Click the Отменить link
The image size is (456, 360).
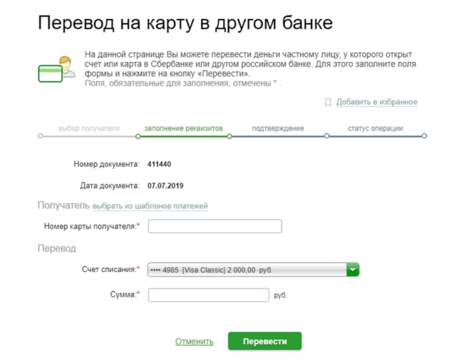(x=194, y=342)
